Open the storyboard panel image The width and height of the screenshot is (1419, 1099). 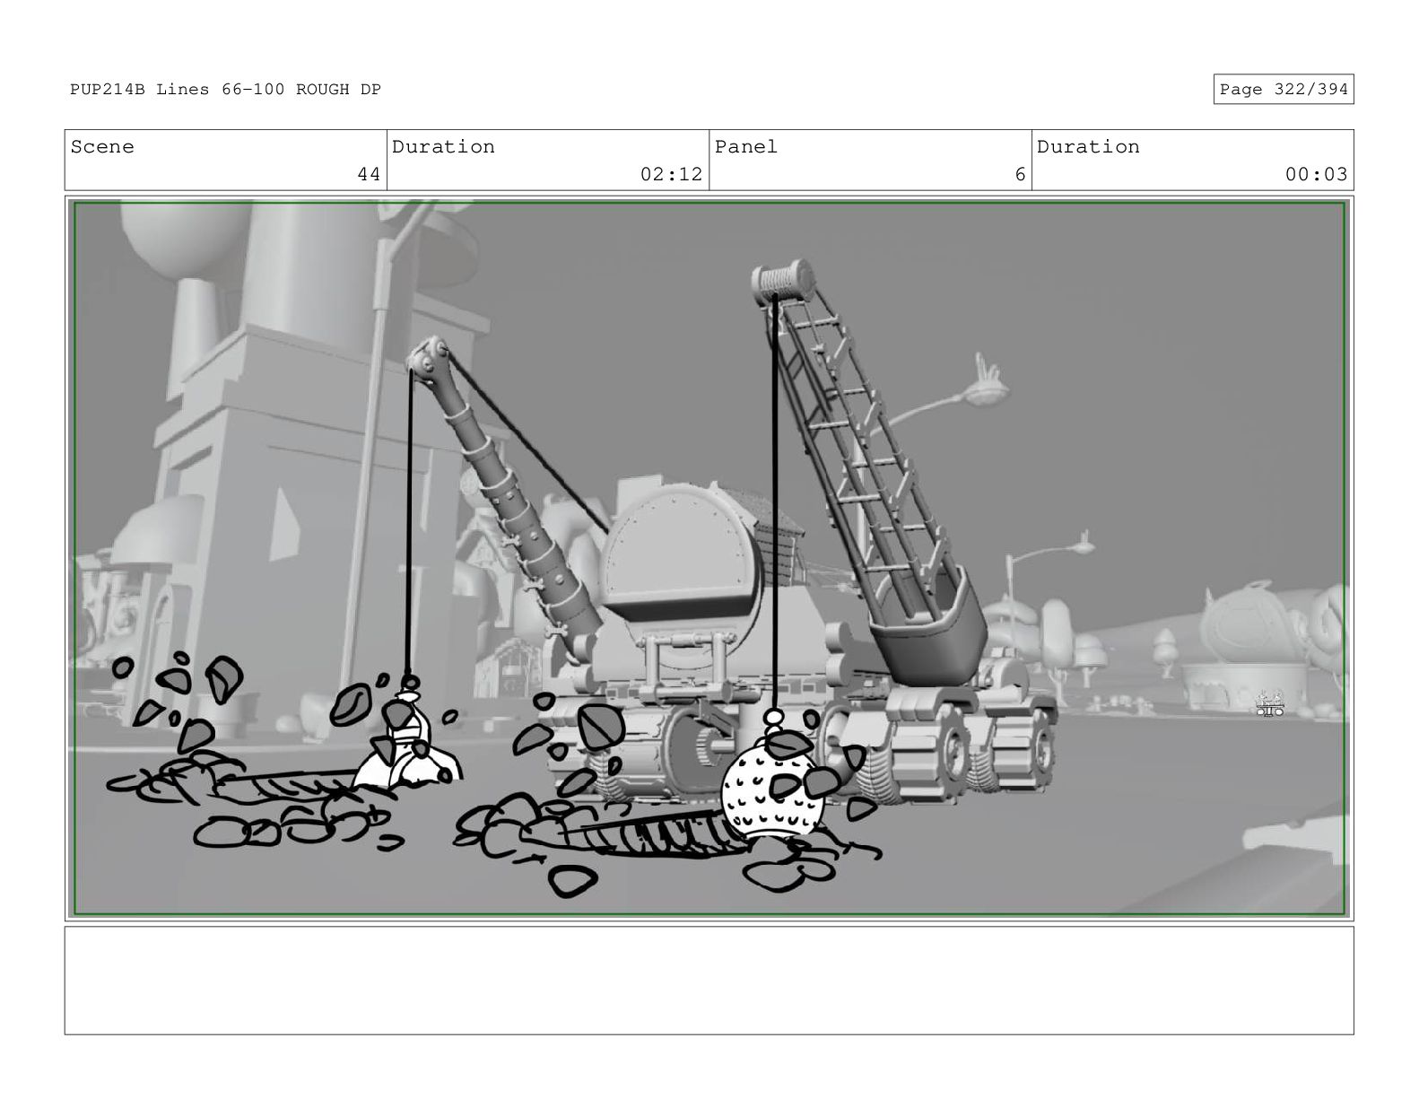709,558
